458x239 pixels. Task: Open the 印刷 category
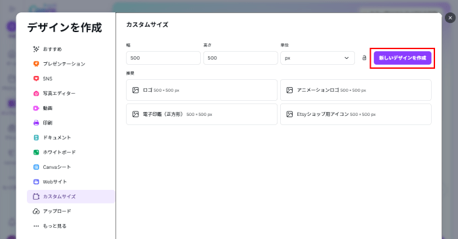pos(71,122)
